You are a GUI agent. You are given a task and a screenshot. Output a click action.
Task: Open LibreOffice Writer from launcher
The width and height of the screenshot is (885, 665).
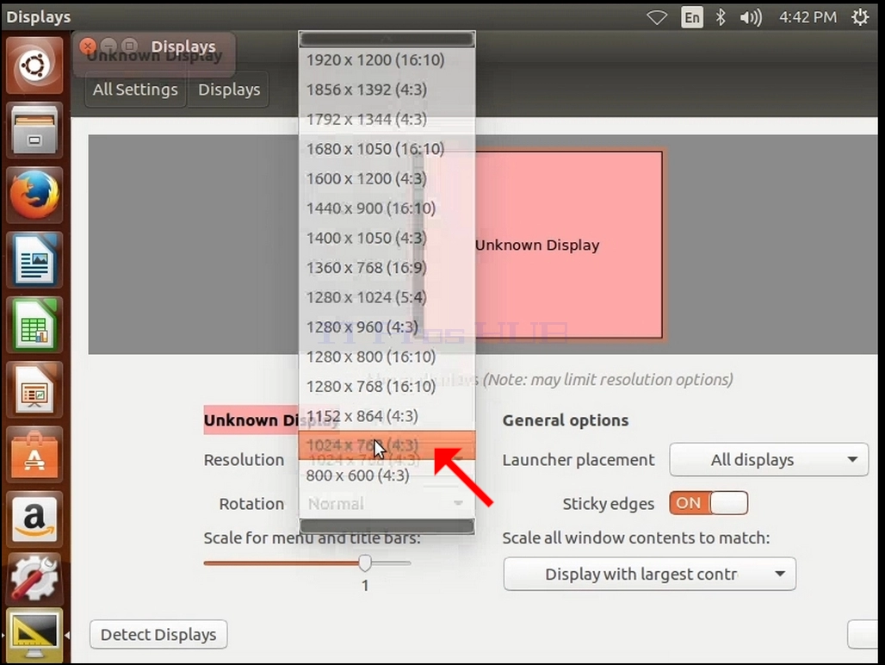tap(34, 261)
